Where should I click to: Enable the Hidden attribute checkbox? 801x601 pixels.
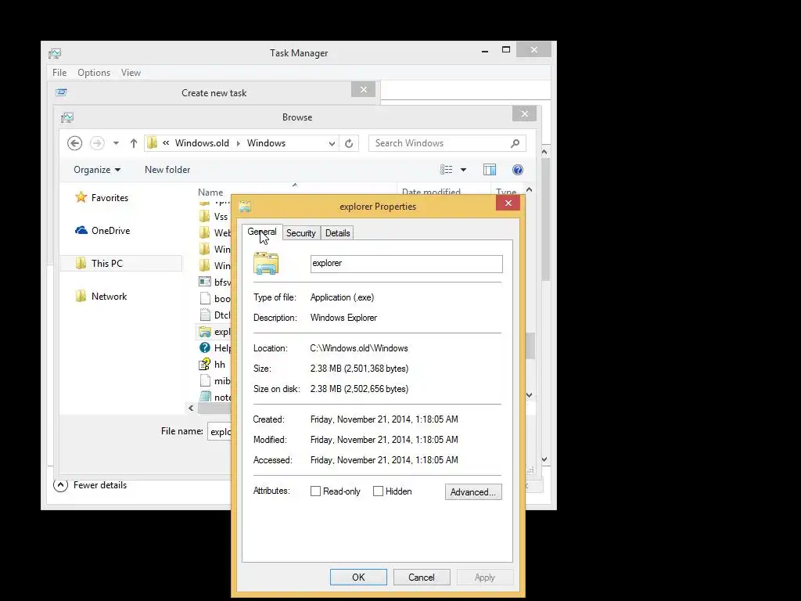click(x=378, y=491)
